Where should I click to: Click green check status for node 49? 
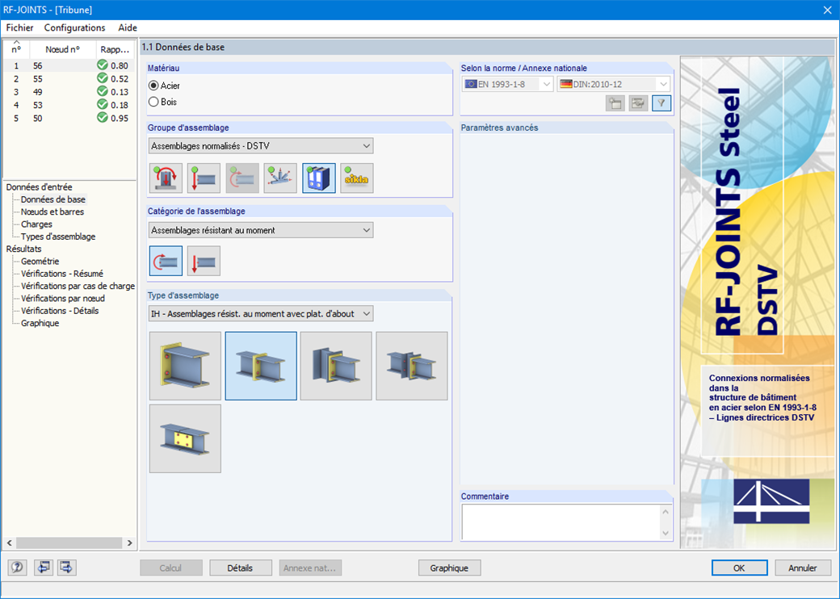pos(103,91)
